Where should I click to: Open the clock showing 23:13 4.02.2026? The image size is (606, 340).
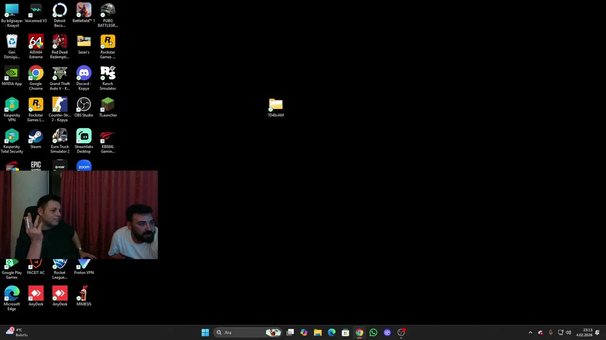pyautogui.click(x=584, y=332)
